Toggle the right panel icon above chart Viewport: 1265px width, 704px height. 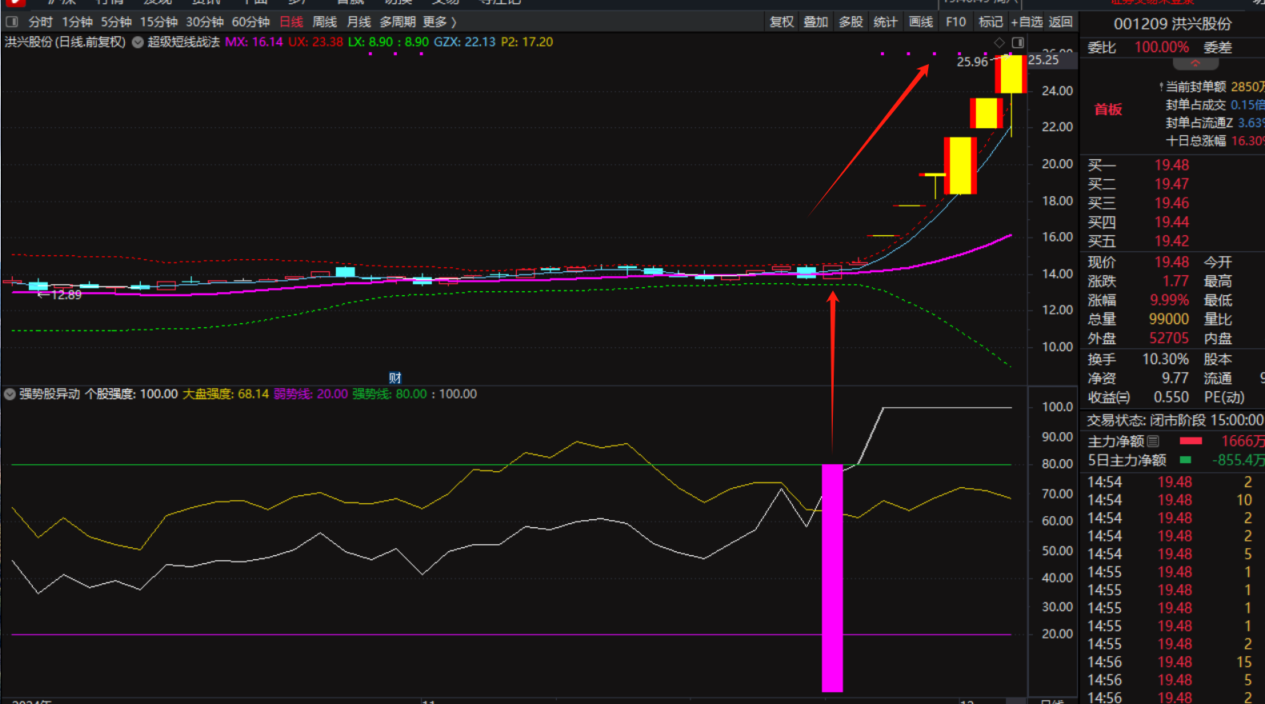(x=1018, y=42)
